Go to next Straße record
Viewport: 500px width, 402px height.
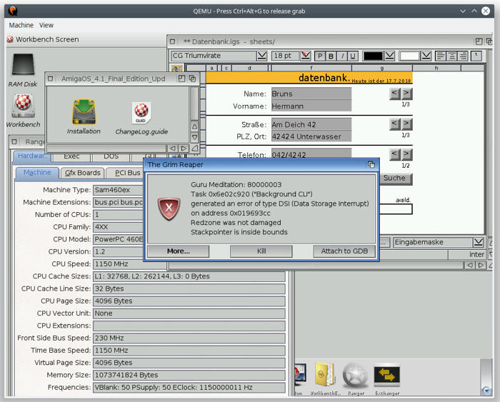(x=406, y=124)
